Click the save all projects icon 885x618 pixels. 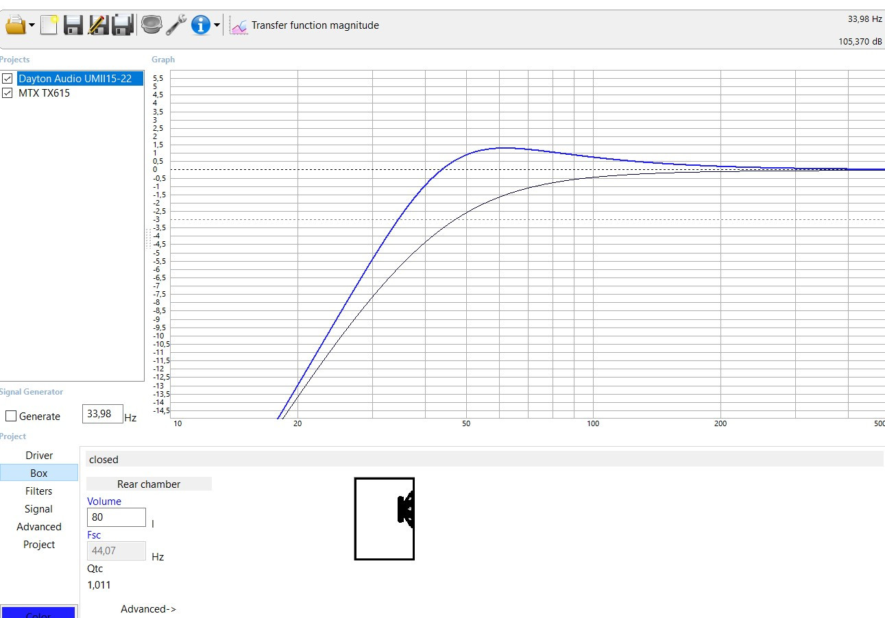point(123,25)
